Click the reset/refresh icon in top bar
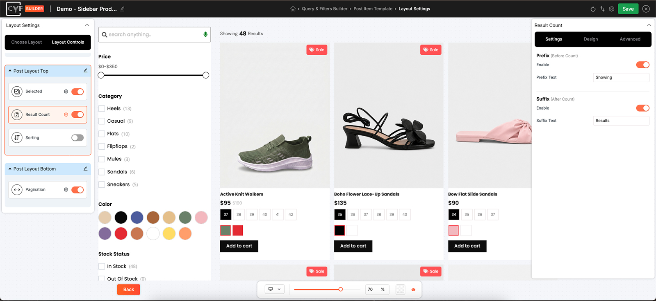The width and height of the screenshot is (656, 301). point(593,9)
